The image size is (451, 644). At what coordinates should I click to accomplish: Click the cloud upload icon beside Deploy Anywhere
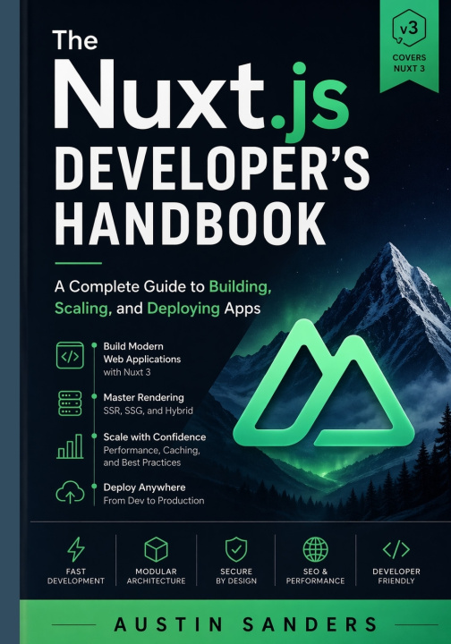pyautogui.click(x=70, y=492)
